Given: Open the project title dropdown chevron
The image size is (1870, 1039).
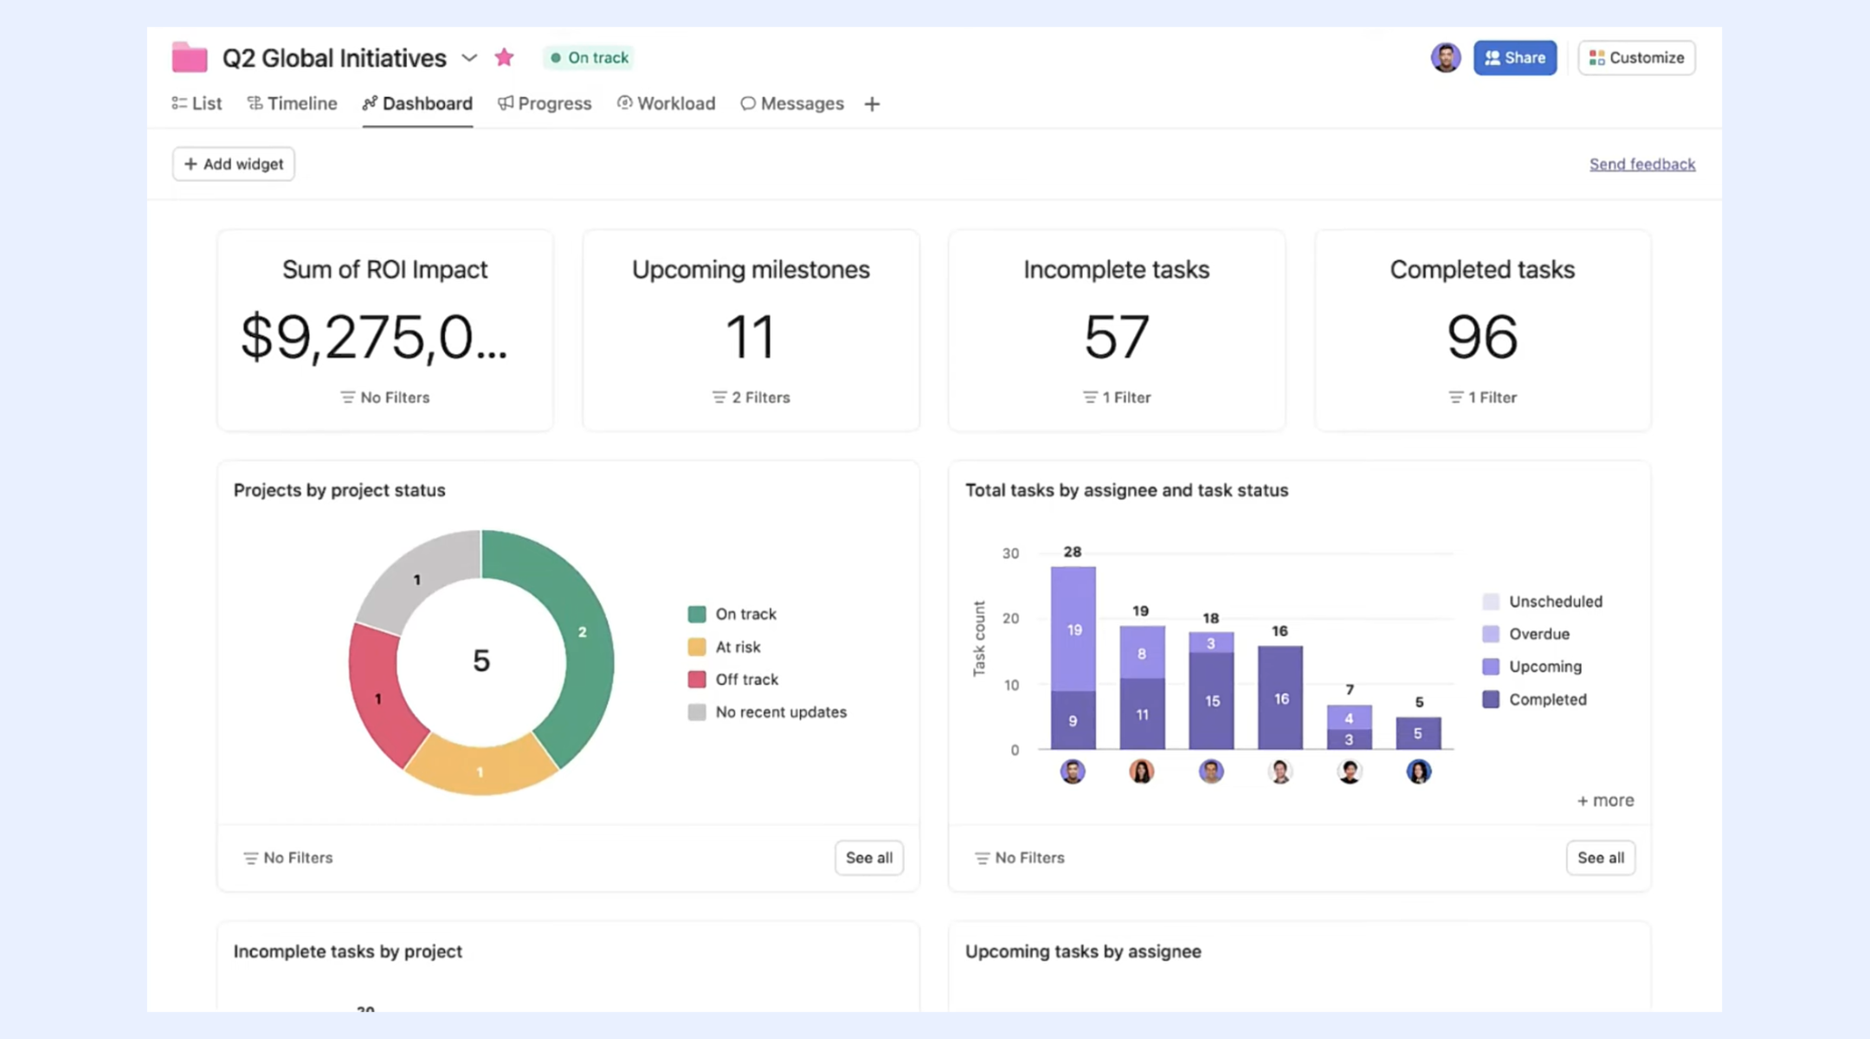Looking at the screenshot, I should (469, 58).
